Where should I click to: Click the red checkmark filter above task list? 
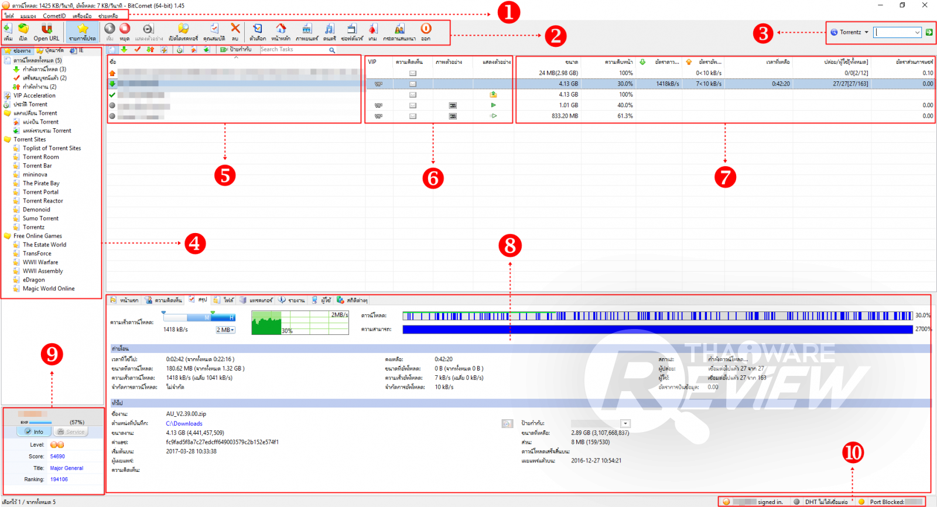[x=137, y=50]
